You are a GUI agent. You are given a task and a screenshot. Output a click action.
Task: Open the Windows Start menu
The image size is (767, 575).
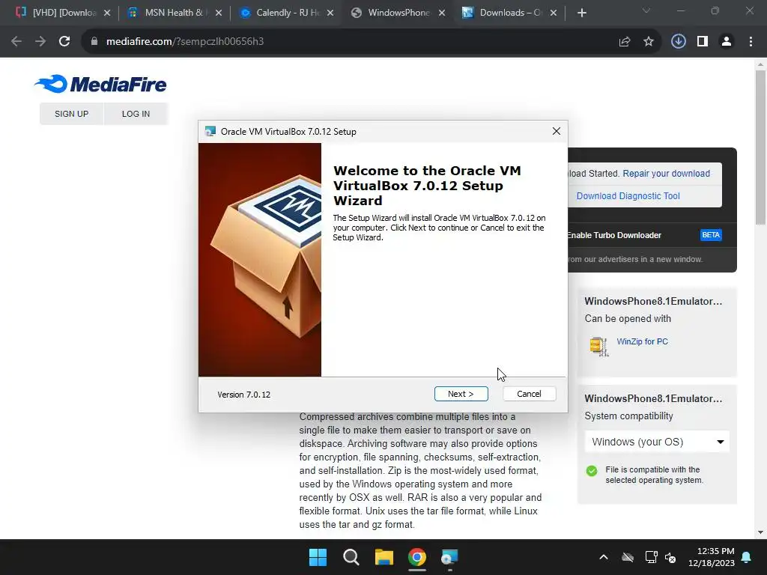pyautogui.click(x=318, y=557)
